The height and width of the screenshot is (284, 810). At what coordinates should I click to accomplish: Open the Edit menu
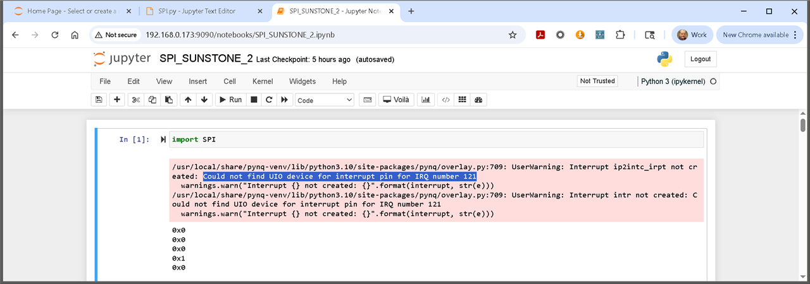(134, 81)
